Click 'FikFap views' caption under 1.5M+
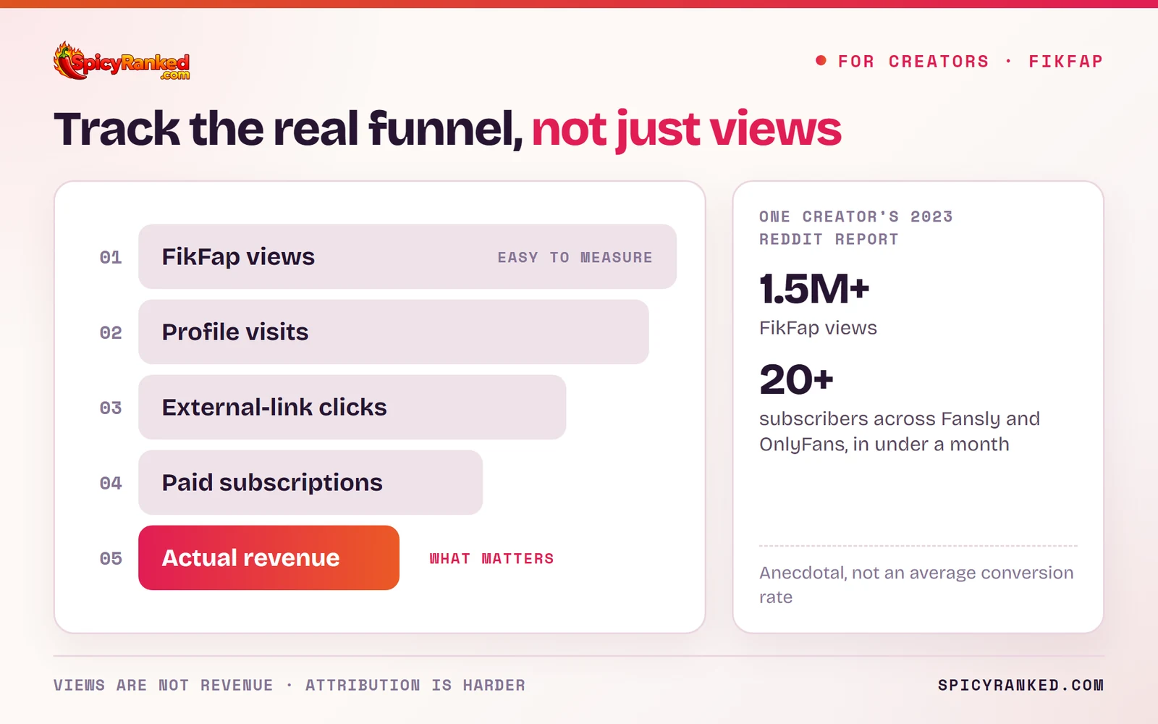1158x724 pixels. 818,328
